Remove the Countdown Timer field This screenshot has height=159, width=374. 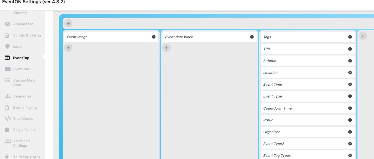[350, 108]
